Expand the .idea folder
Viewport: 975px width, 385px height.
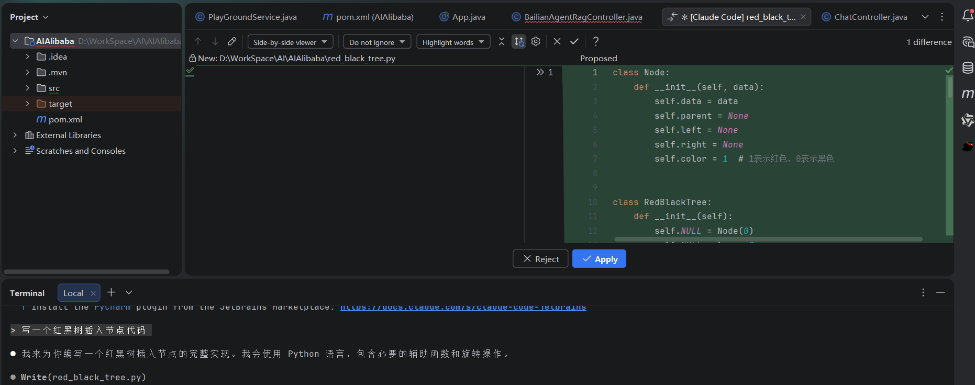[x=28, y=56]
